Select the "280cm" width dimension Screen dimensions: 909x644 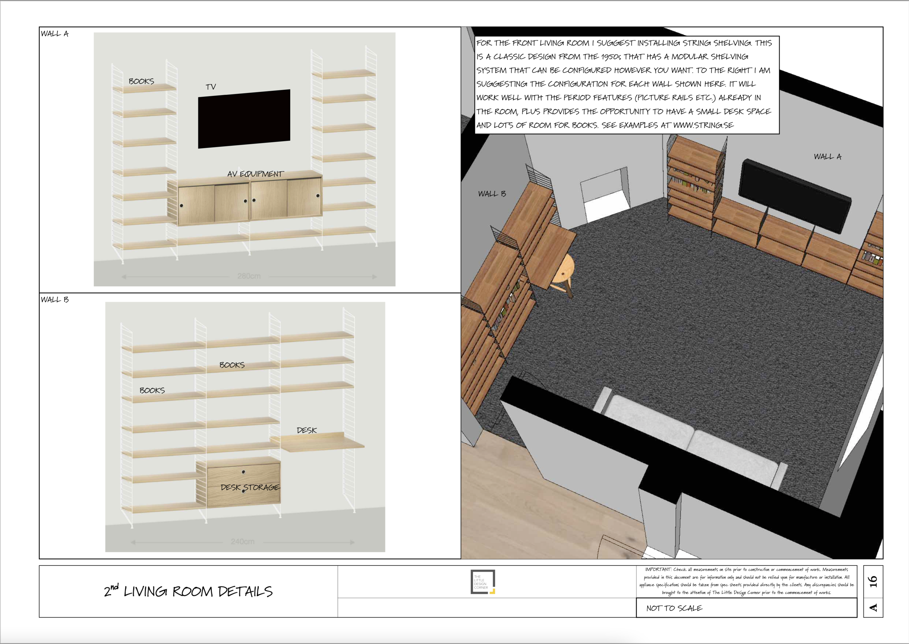tap(249, 276)
